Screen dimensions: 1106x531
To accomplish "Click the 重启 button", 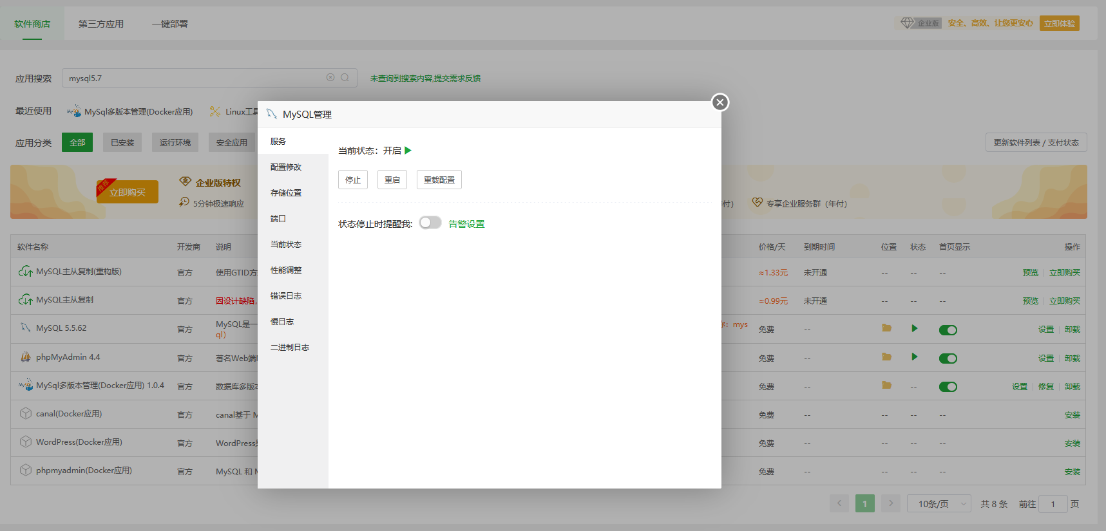I will click(392, 180).
